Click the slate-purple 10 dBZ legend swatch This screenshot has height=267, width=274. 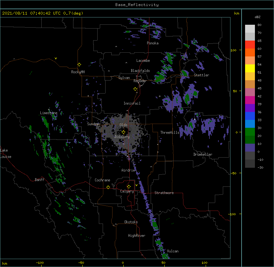tap(250, 148)
